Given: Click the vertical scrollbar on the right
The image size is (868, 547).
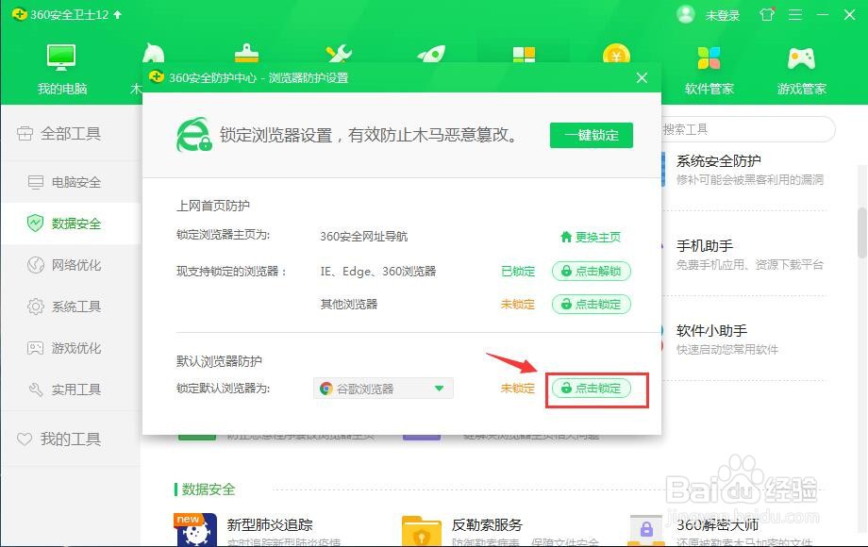Looking at the screenshot, I should tap(862, 232).
